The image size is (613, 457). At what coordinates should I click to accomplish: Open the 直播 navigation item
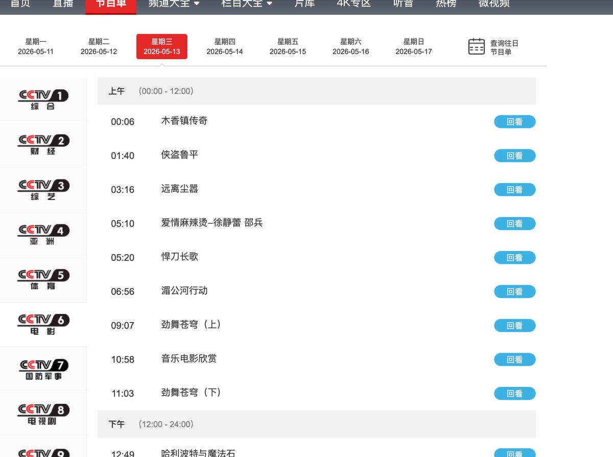pos(63,4)
